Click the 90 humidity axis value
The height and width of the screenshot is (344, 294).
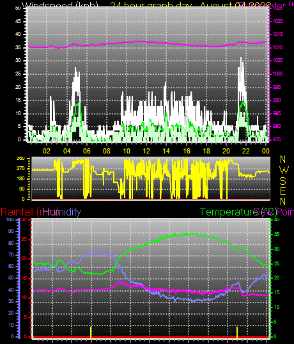coord(11,231)
